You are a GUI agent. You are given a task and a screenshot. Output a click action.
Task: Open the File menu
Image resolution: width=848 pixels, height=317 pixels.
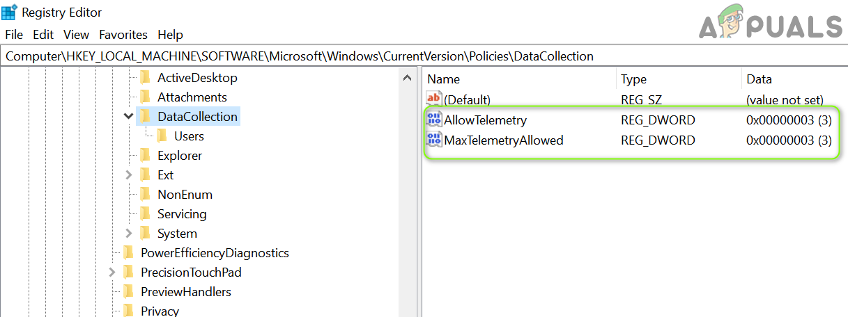click(14, 34)
